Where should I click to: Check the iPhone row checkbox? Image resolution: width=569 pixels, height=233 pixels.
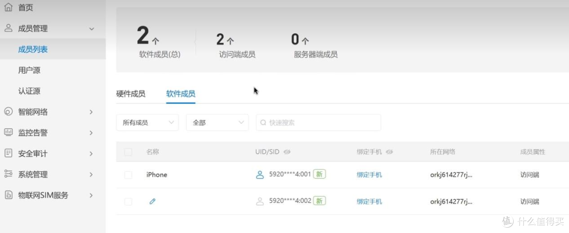128,175
